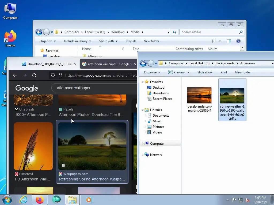Click the Action Center flag tray icon
This screenshot has width=274, height=205.
point(234,200)
